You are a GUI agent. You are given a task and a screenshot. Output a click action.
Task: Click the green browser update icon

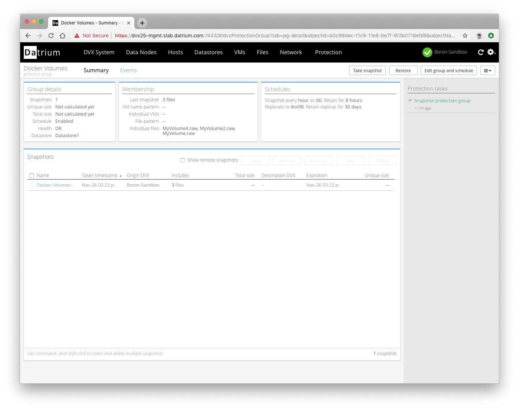click(491, 36)
